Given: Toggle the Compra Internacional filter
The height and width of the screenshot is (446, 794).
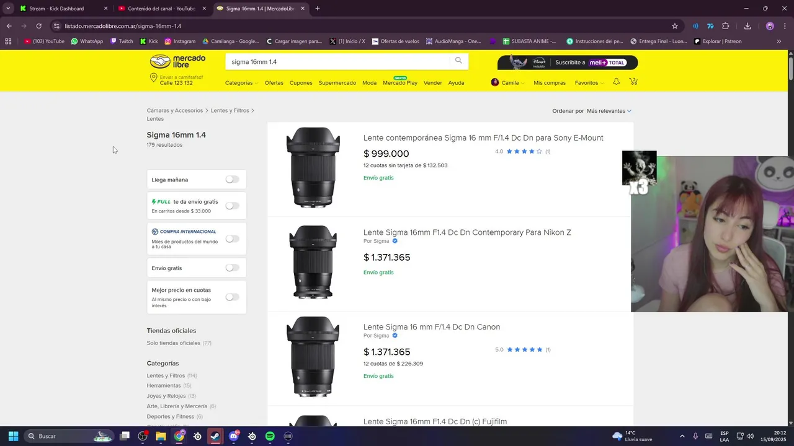Looking at the screenshot, I should tap(232, 238).
